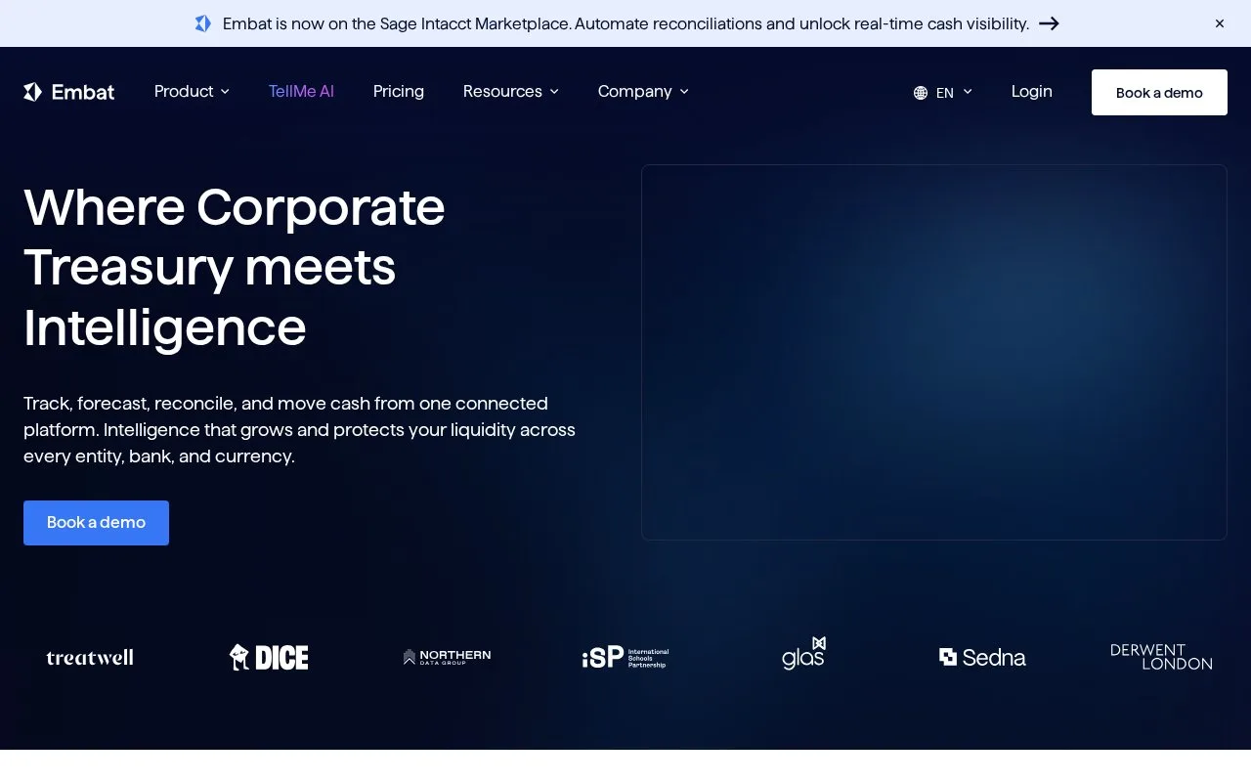
Task: Read the Sage Intacct Marketplace announcement
Action: pos(625,23)
